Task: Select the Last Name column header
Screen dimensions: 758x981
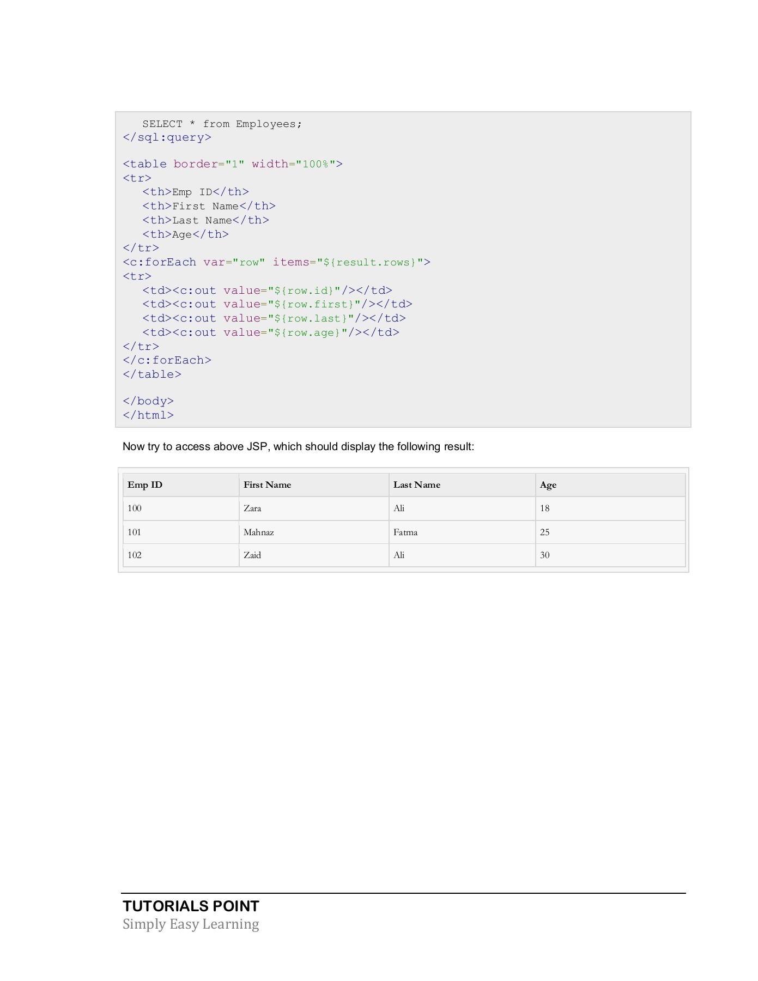Action: 416,485
